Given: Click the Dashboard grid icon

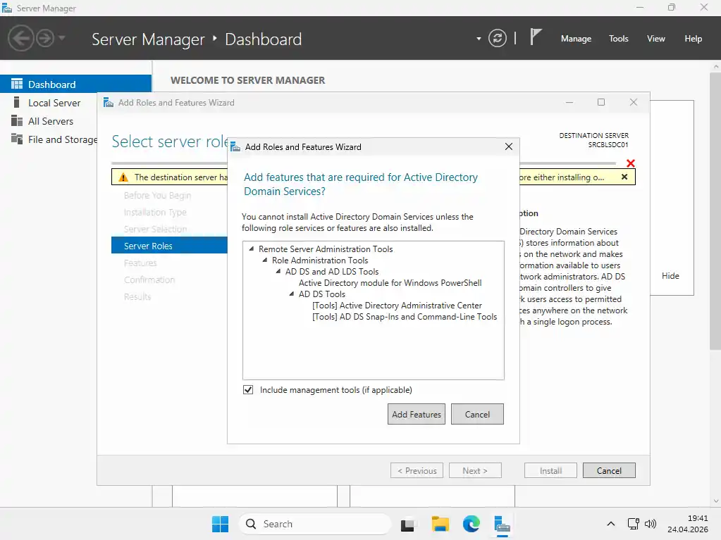Looking at the screenshot, I should point(16,84).
